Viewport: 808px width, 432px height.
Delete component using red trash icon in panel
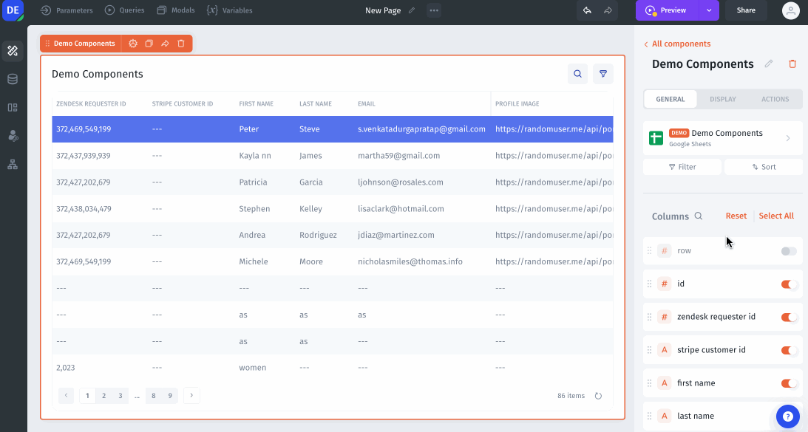point(792,64)
